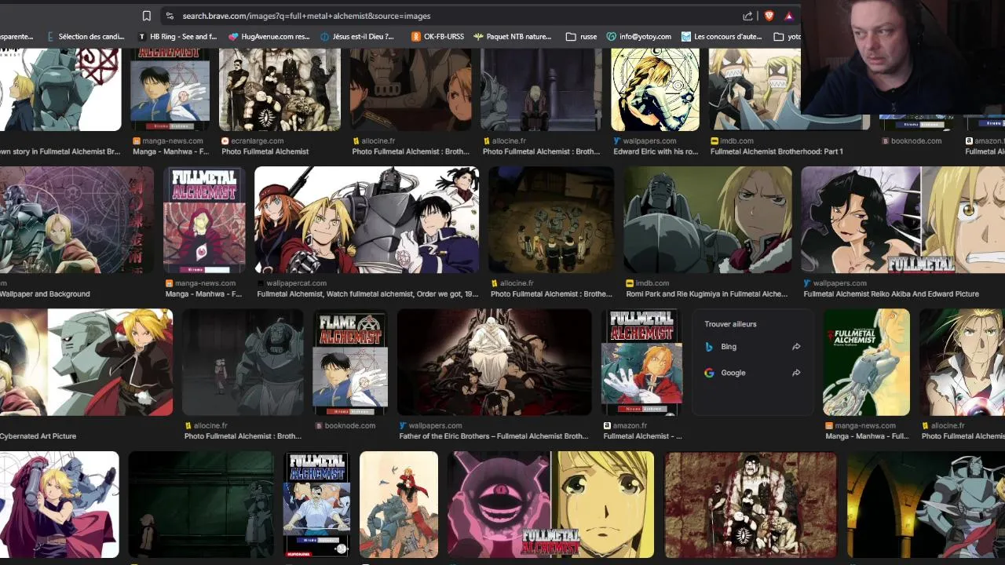Open Flame Alchemist book cover thumbnail
The image size is (1005, 565).
(x=350, y=362)
